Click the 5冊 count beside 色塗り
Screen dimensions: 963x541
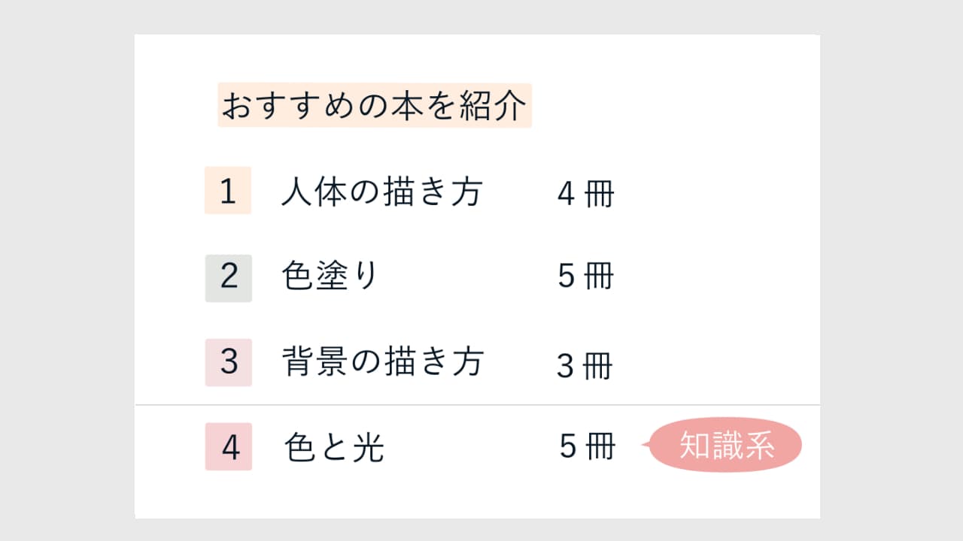tap(586, 277)
